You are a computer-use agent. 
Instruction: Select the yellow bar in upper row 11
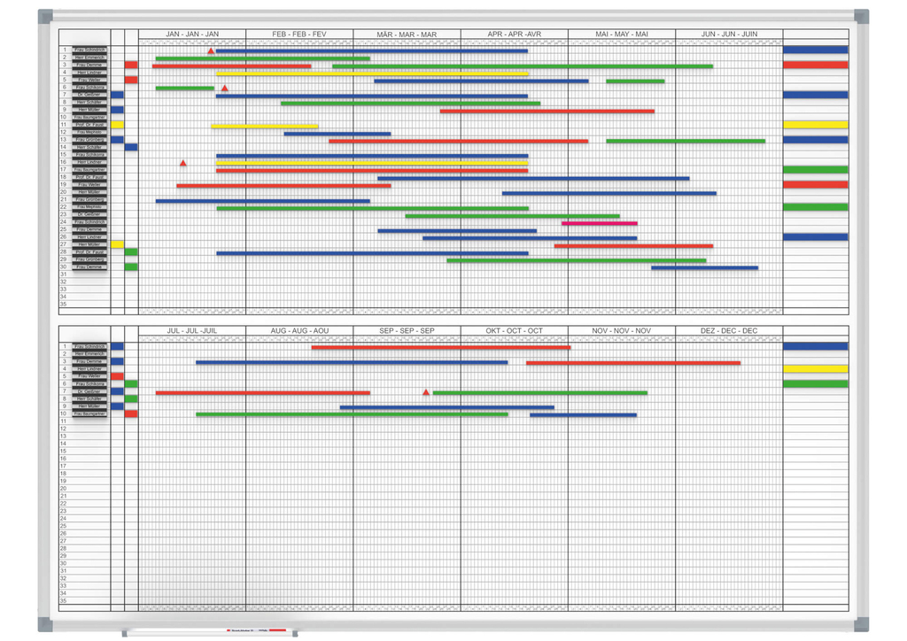coord(265,127)
